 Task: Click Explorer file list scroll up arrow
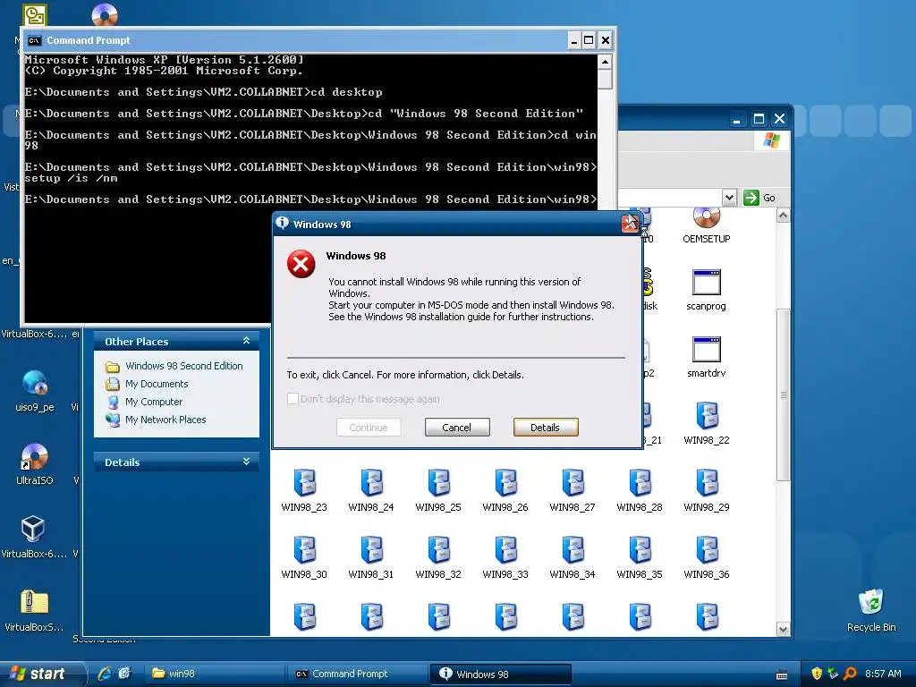(x=783, y=216)
